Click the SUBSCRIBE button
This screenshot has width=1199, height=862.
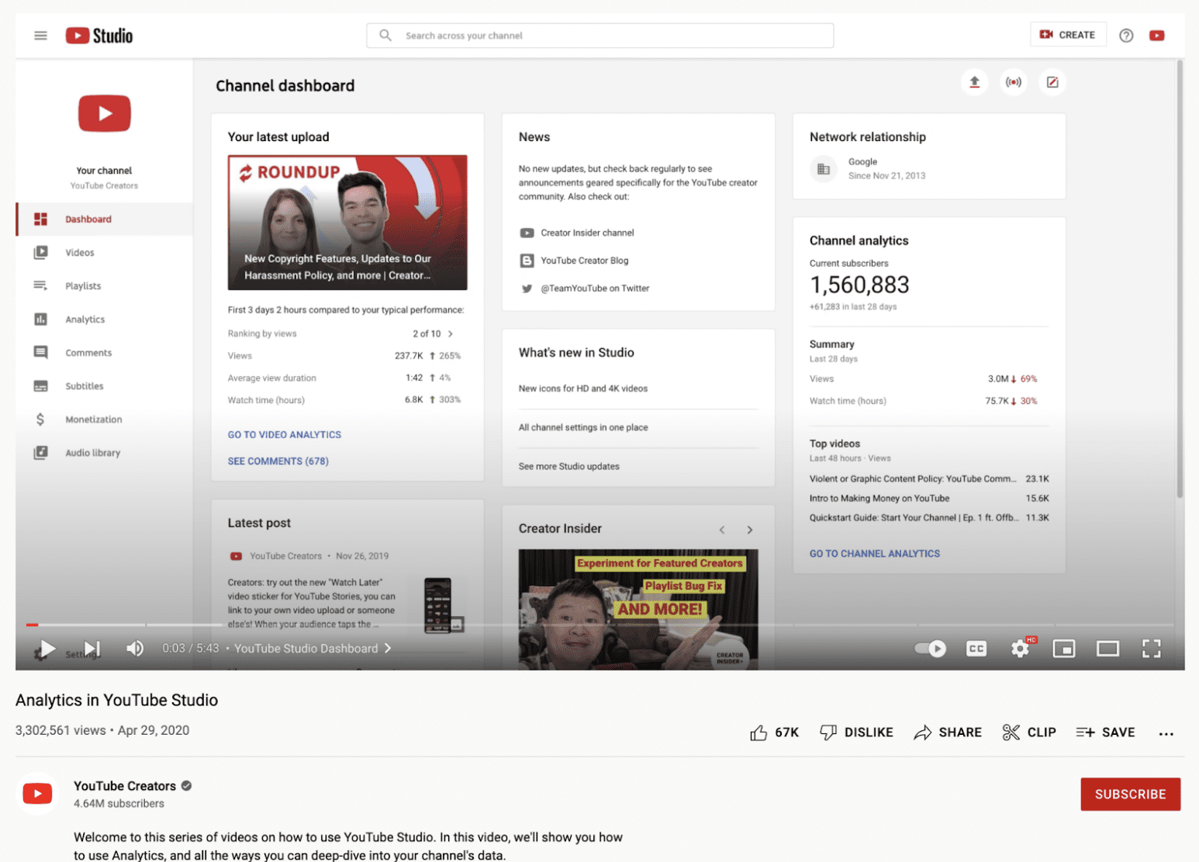(x=1130, y=794)
